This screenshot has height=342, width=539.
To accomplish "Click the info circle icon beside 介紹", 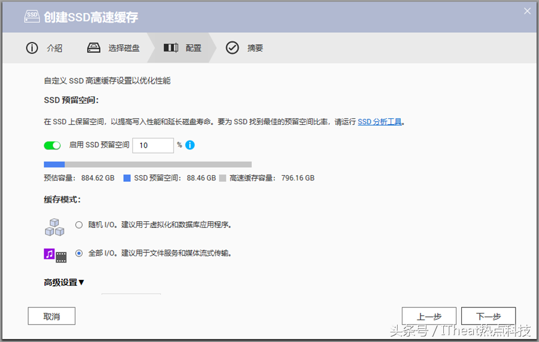I will [32, 48].
